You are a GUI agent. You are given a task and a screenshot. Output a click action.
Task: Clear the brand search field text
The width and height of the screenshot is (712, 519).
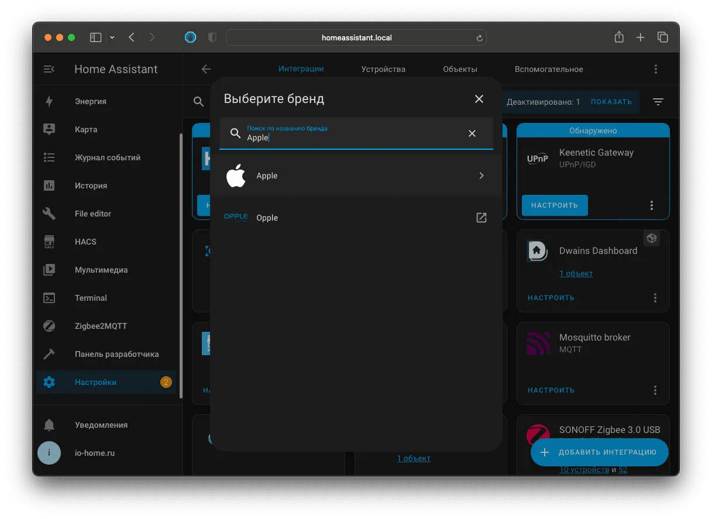tap(472, 133)
